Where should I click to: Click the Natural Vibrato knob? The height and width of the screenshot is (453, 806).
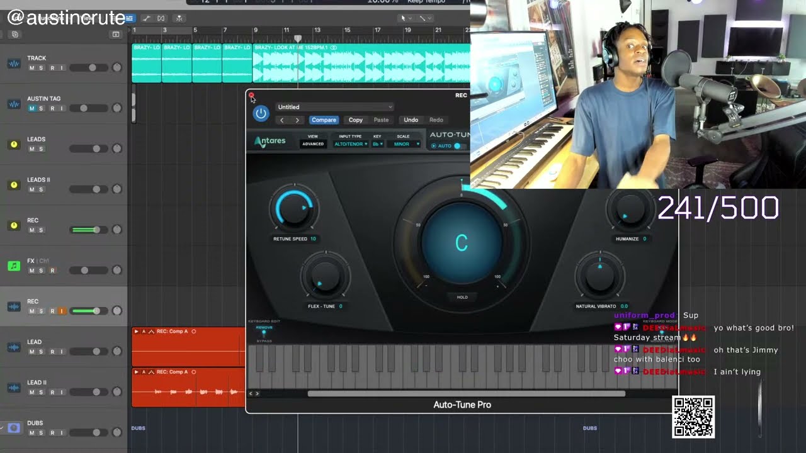pos(599,276)
